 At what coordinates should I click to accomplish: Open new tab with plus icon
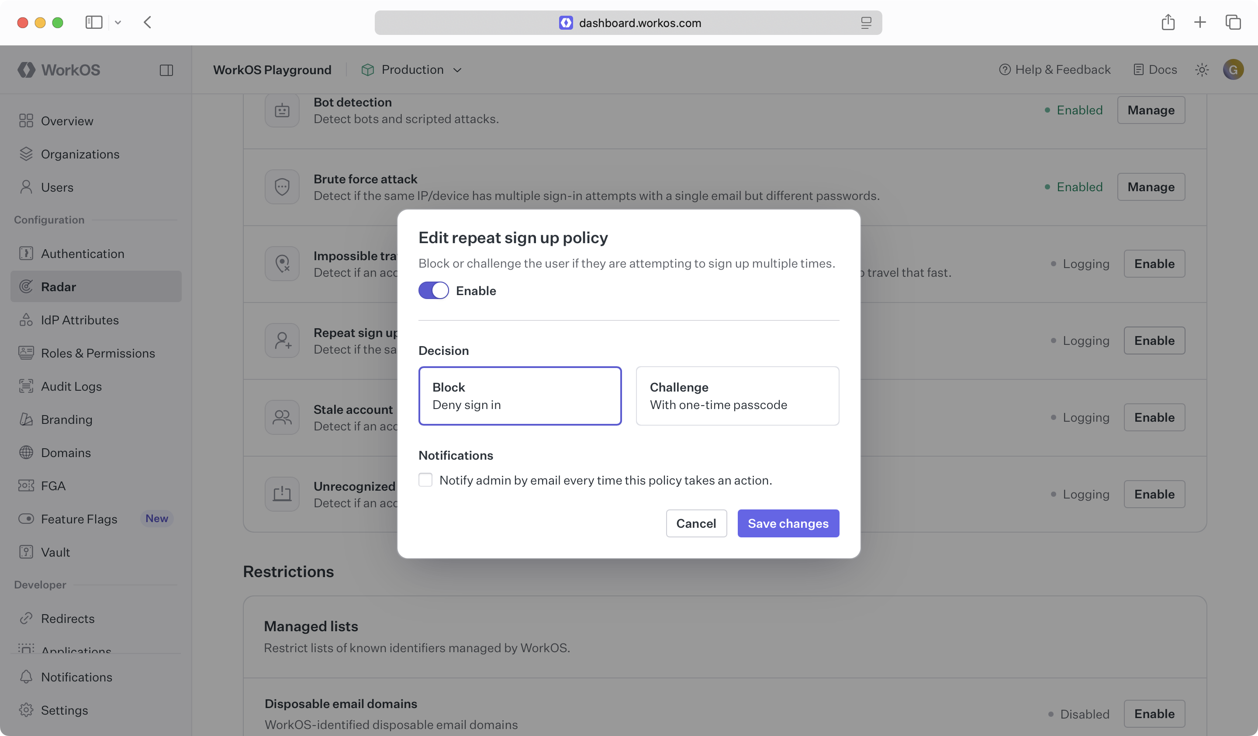(1199, 22)
